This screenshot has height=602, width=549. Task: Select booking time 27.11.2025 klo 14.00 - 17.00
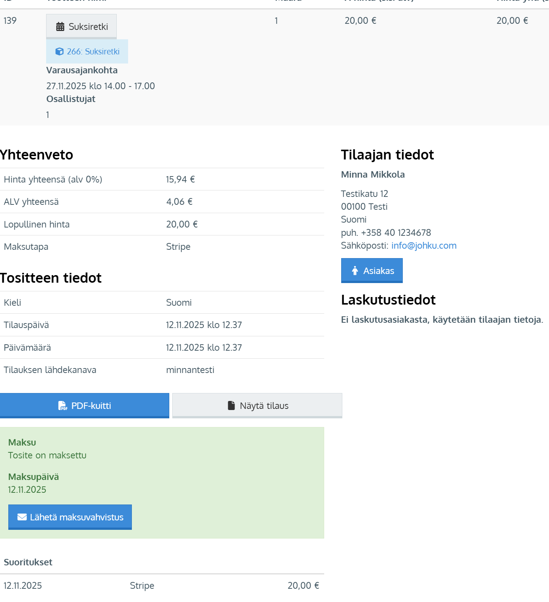[101, 86]
